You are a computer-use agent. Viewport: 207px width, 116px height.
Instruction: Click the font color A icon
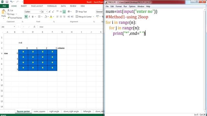coord(51,17)
